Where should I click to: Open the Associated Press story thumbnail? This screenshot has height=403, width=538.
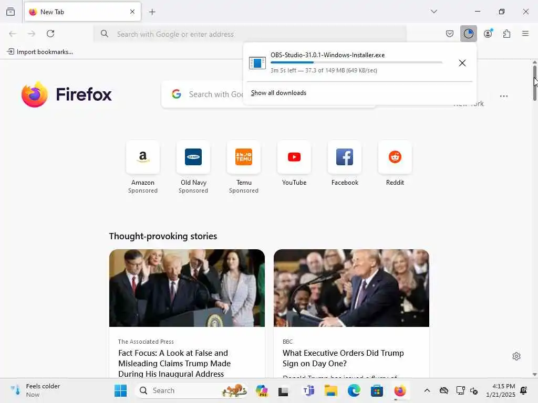click(x=187, y=288)
